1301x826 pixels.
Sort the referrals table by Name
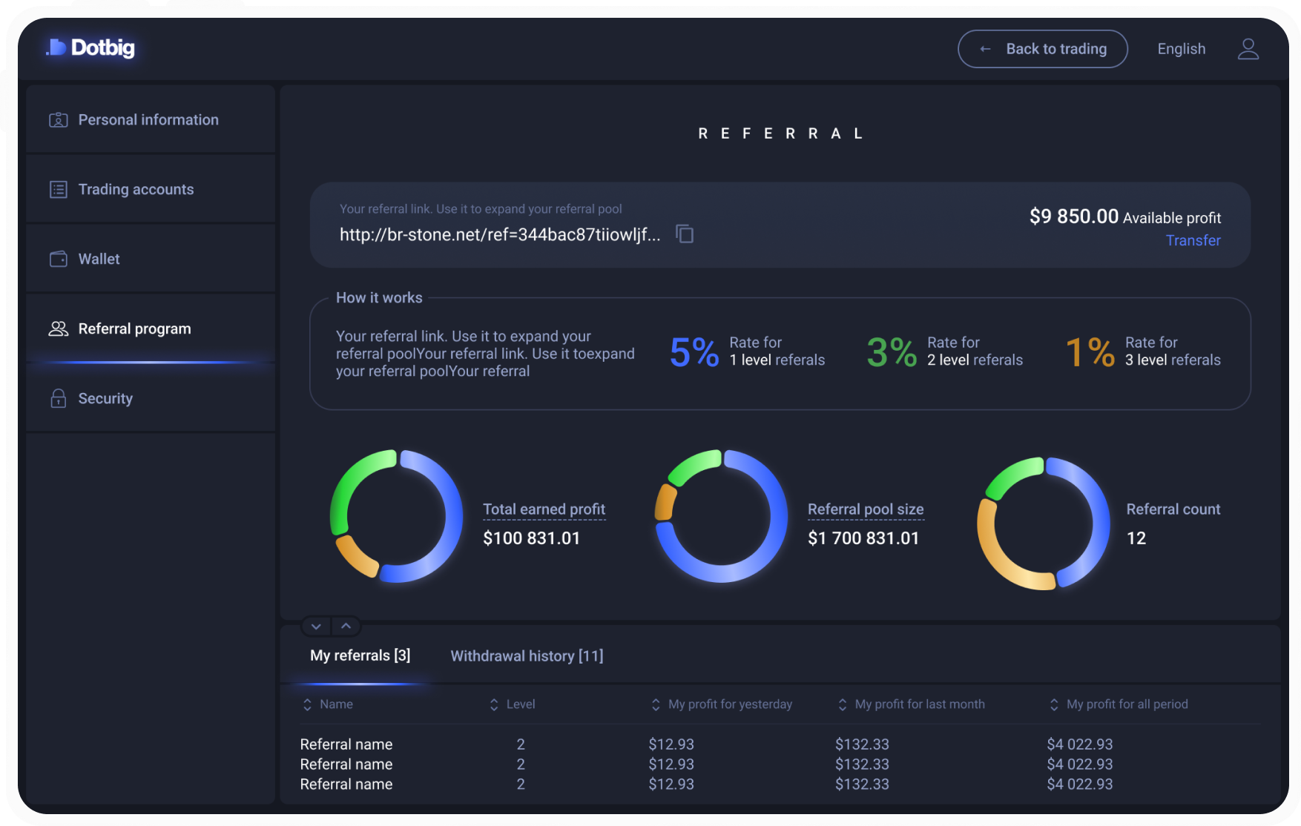coord(328,704)
